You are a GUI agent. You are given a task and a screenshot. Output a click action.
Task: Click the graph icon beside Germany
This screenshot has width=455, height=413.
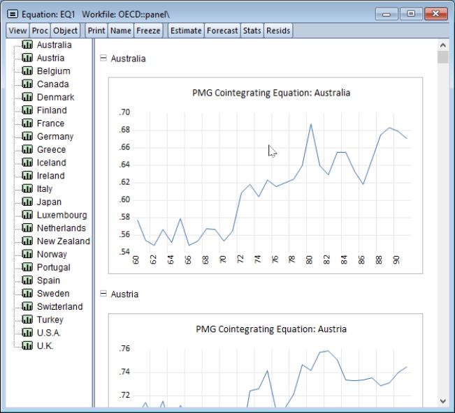click(x=29, y=137)
